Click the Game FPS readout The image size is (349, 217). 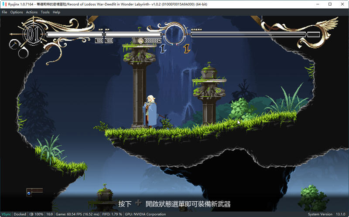[78, 214]
